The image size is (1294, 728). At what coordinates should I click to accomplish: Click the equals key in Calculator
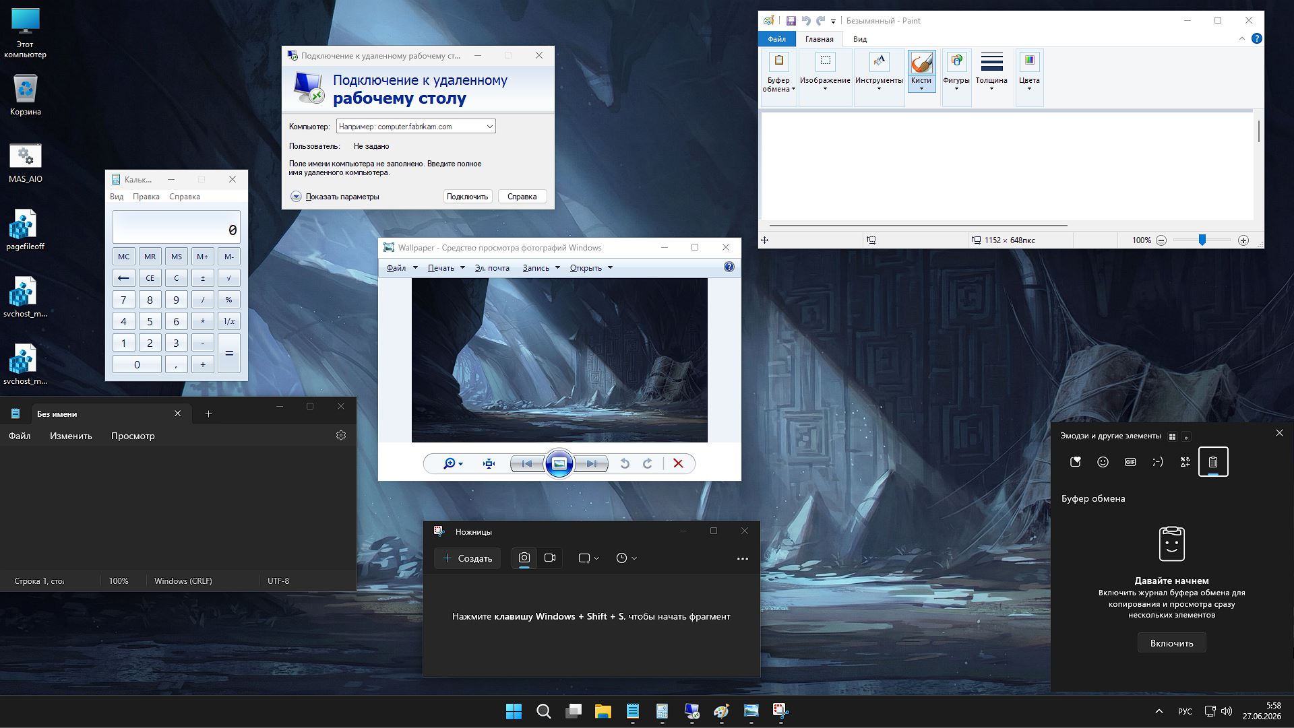[229, 354]
